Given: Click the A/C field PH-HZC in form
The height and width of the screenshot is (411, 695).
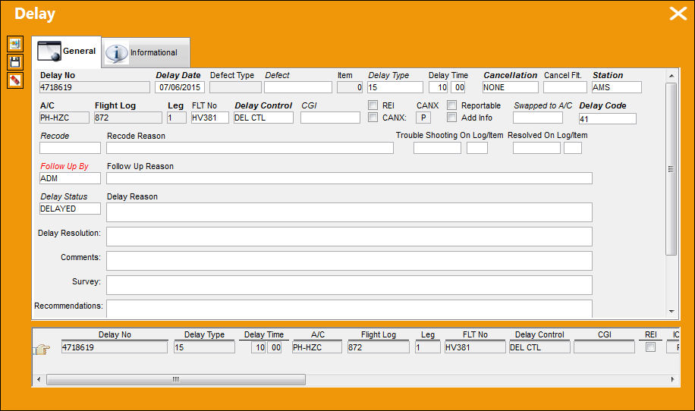Looking at the screenshot, I should (64, 118).
